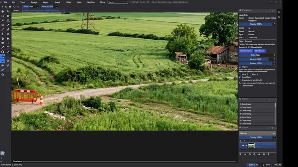The height and width of the screenshot is (167, 298).
Task: Click the Opacity stepper arrows in the top toolbar
Action: tap(56, 7)
